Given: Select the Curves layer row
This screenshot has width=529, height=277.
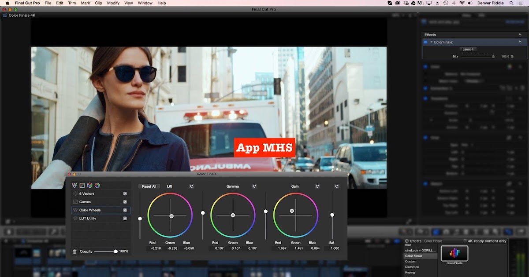Looking at the screenshot, I should 101,202.
